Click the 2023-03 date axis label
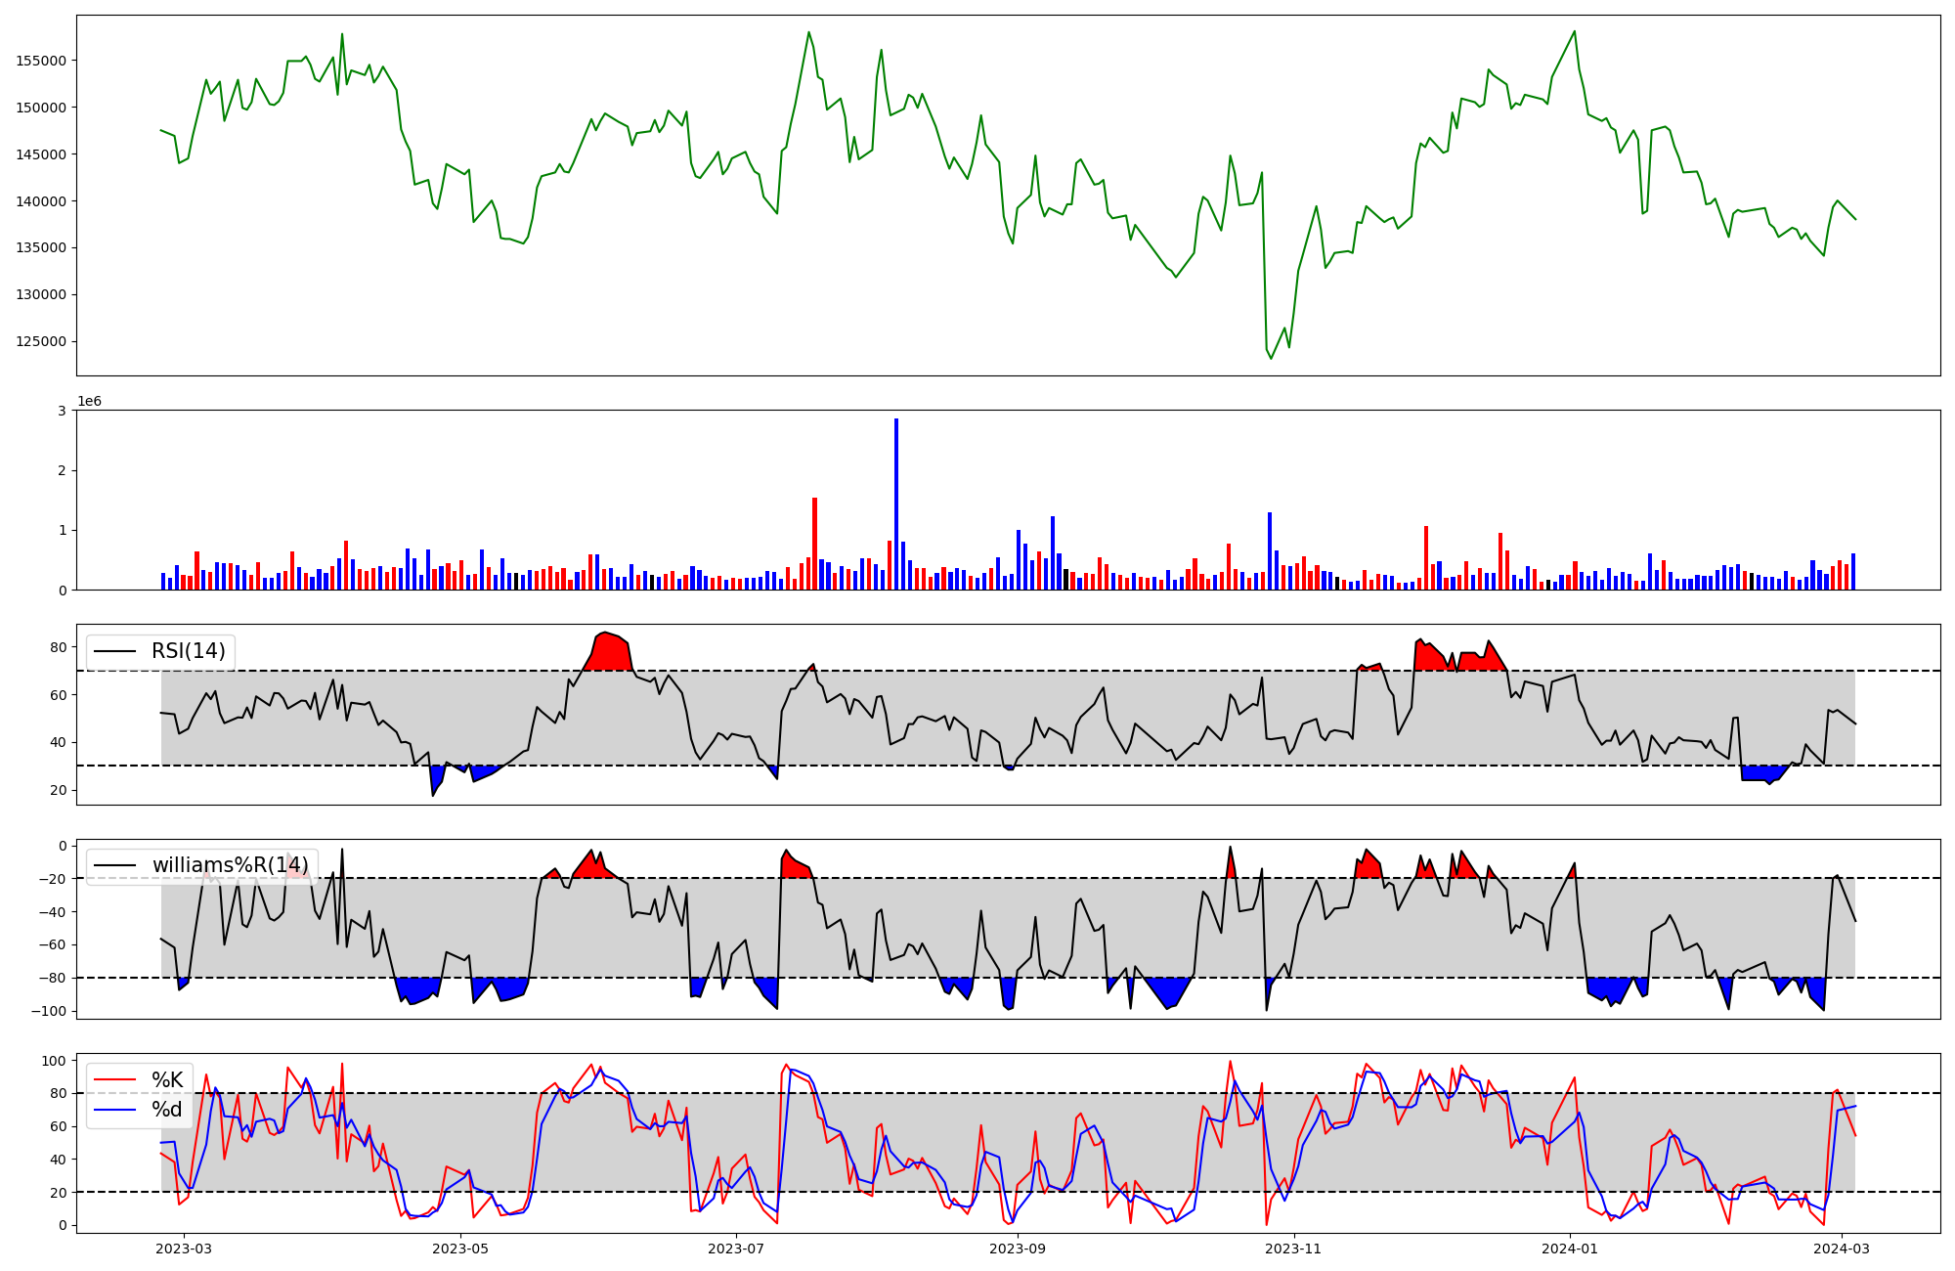1955x1271 pixels. [184, 1248]
